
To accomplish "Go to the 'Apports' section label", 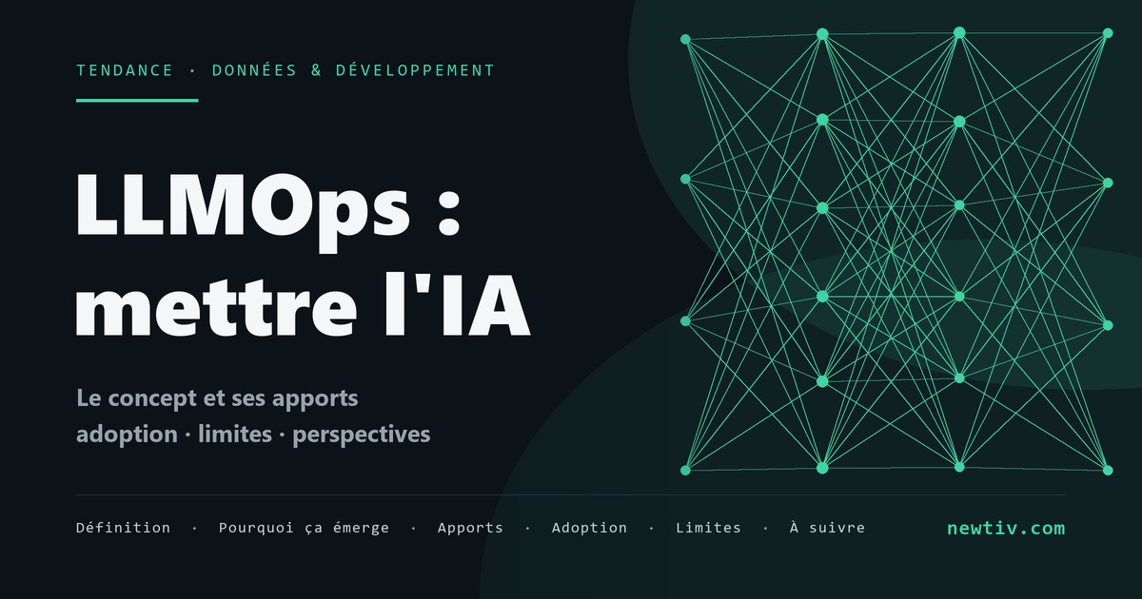I will pyautogui.click(x=470, y=528).
